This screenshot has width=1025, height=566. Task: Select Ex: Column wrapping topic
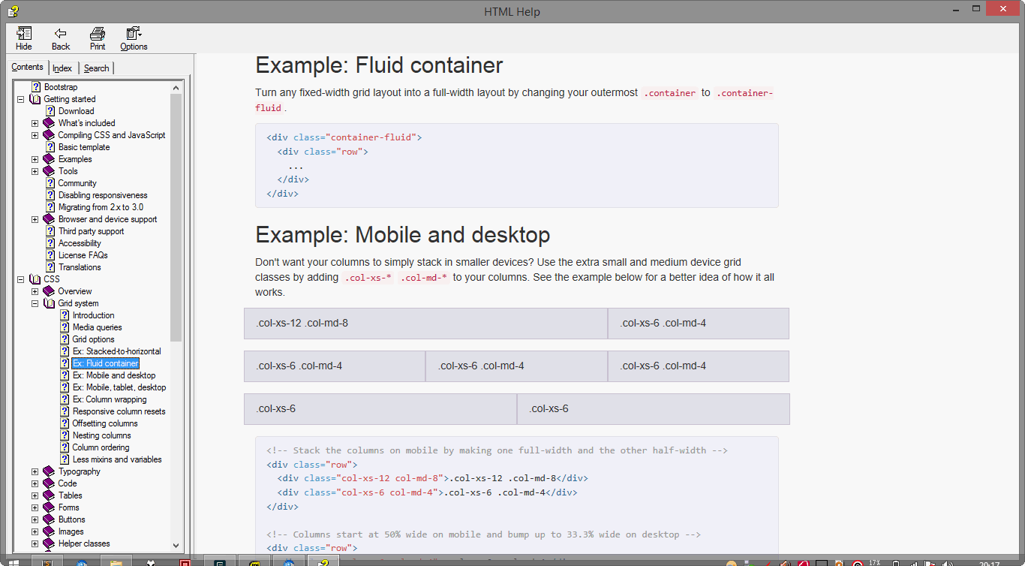click(x=110, y=399)
